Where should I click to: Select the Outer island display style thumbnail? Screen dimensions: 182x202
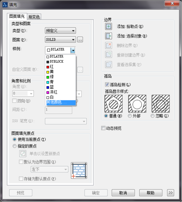pyautogui.click(x=137, y=104)
